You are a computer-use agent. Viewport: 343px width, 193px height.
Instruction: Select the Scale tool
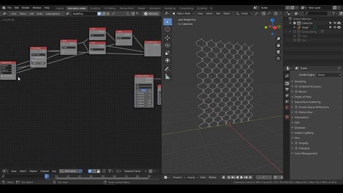pos(167,53)
